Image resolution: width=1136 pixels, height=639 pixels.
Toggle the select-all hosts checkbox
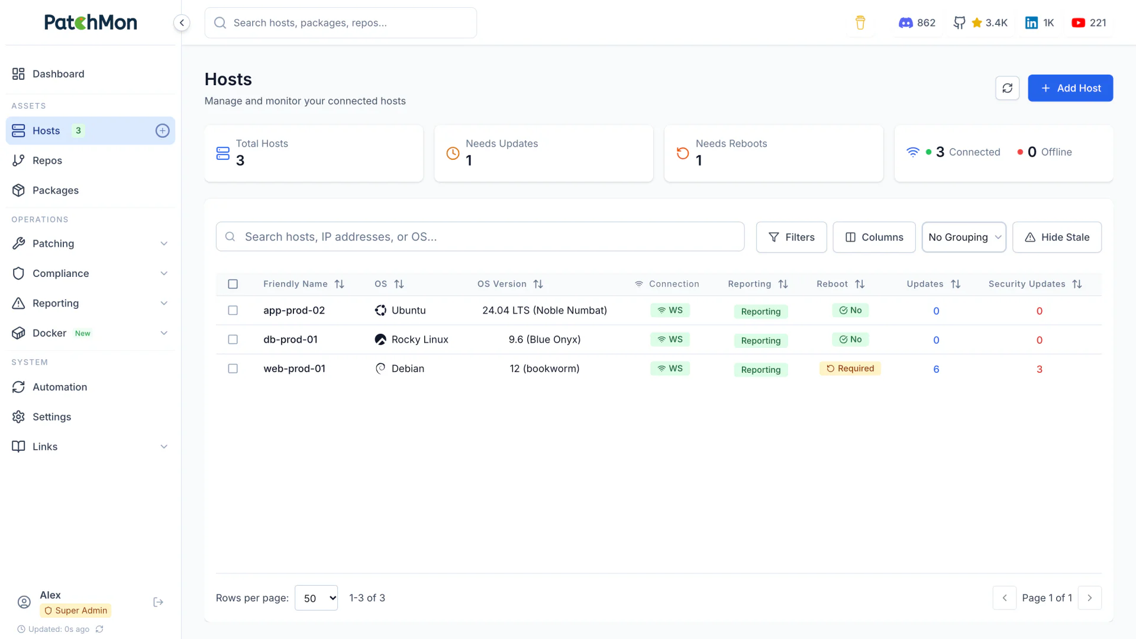click(233, 284)
